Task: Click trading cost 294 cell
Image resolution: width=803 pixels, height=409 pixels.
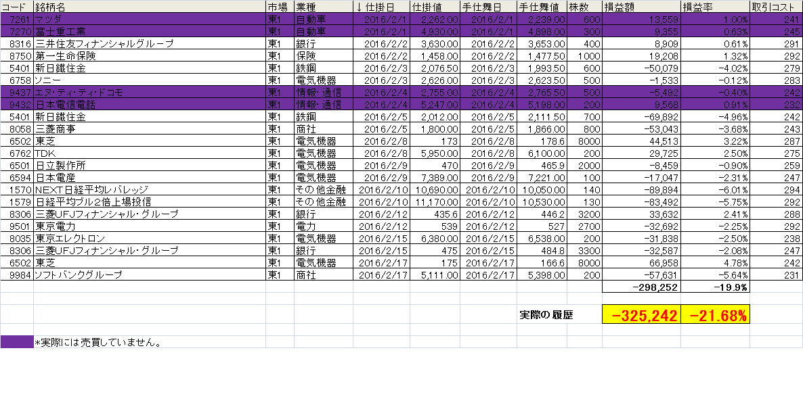Action: pos(776,190)
